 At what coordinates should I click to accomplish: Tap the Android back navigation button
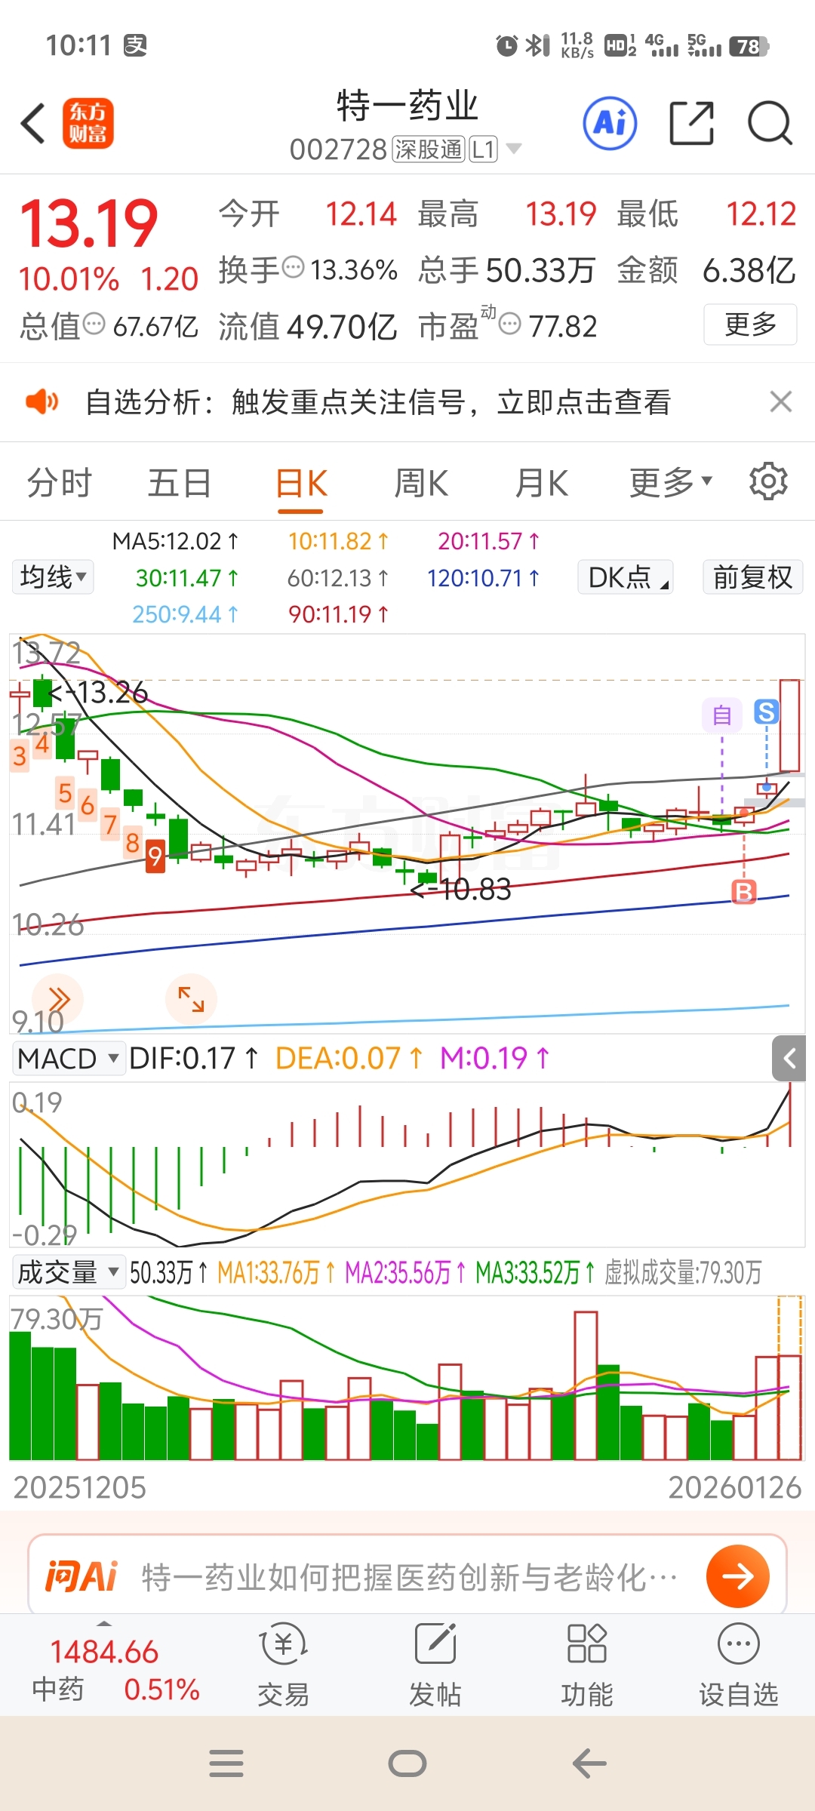589,1763
